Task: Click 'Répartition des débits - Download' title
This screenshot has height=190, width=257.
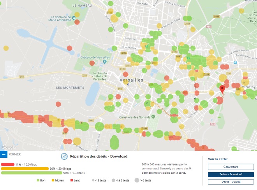Action: (99, 156)
